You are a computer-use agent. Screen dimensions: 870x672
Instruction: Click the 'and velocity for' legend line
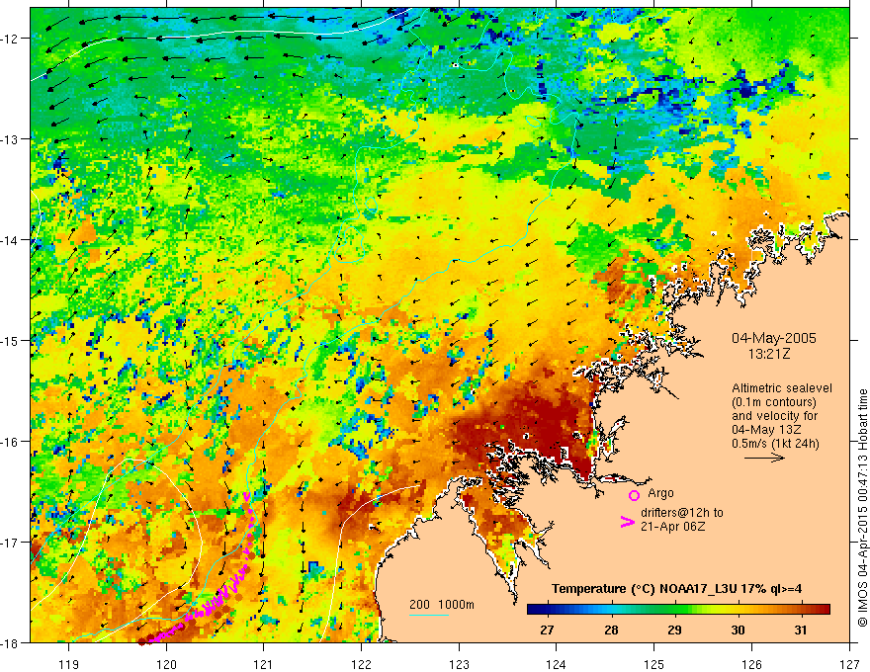pos(774,416)
